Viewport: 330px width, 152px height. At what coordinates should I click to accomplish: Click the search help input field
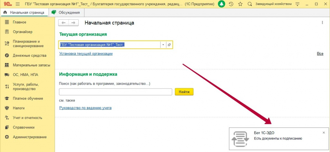pyautogui.click(x=116, y=92)
